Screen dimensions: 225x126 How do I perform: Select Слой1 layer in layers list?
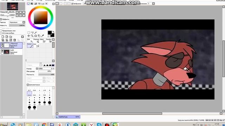(x=12, y=52)
